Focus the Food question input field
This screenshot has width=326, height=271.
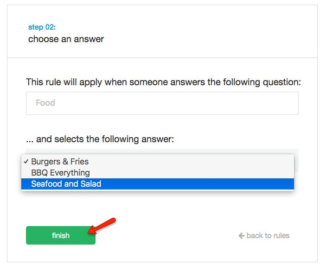pos(162,103)
